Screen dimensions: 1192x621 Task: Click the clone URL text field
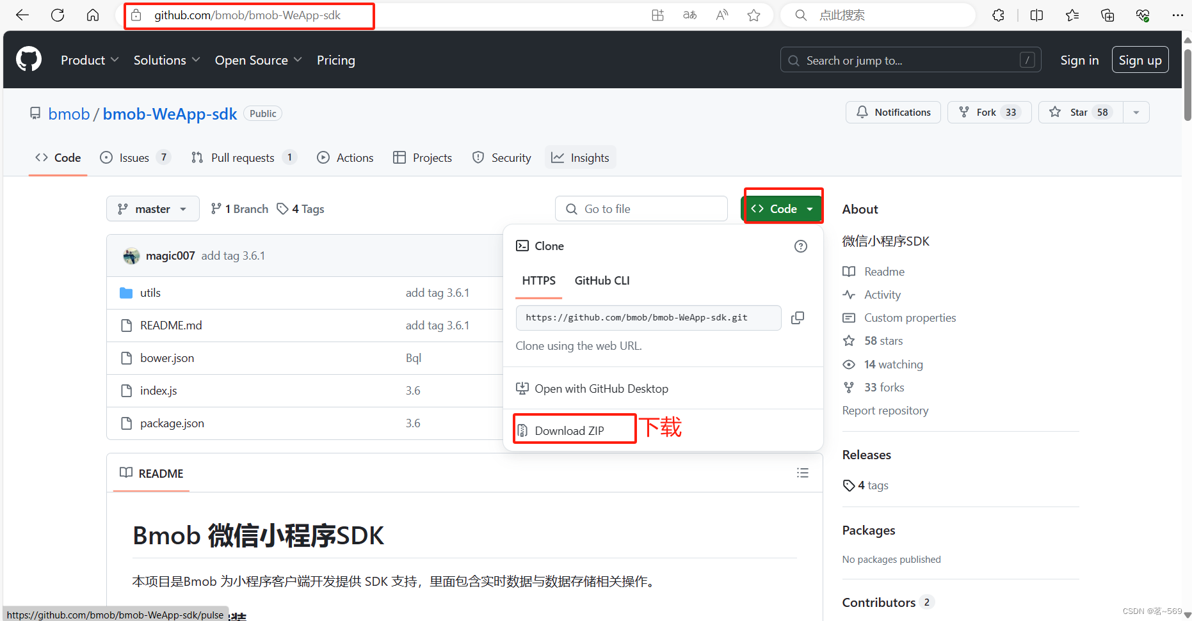[x=648, y=318]
